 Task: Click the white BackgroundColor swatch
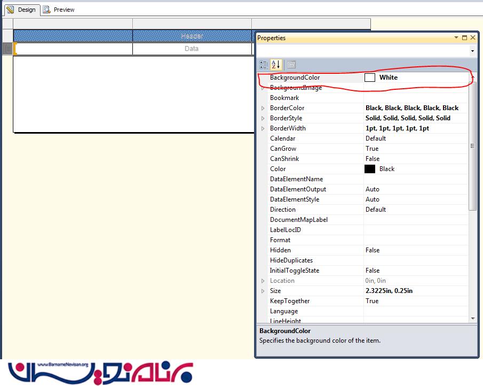click(x=370, y=78)
